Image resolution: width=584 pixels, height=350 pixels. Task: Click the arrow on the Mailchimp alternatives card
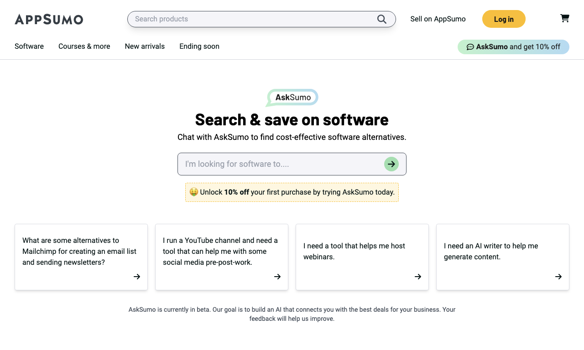(x=137, y=277)
